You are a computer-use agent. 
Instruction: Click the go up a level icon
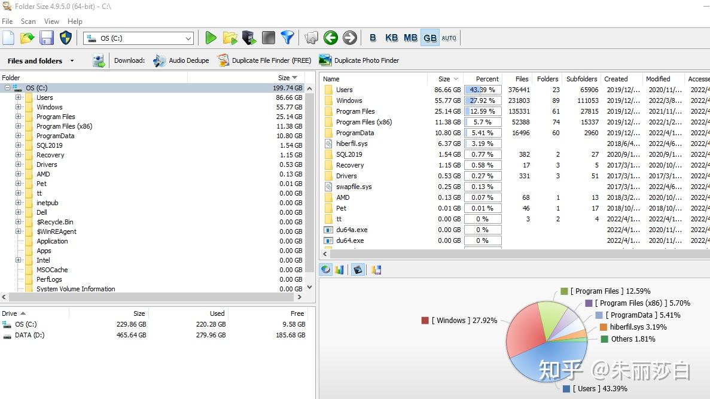point(312,38)
